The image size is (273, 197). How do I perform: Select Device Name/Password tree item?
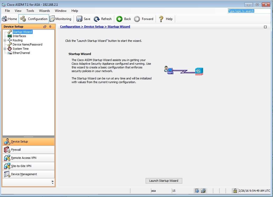27,44
